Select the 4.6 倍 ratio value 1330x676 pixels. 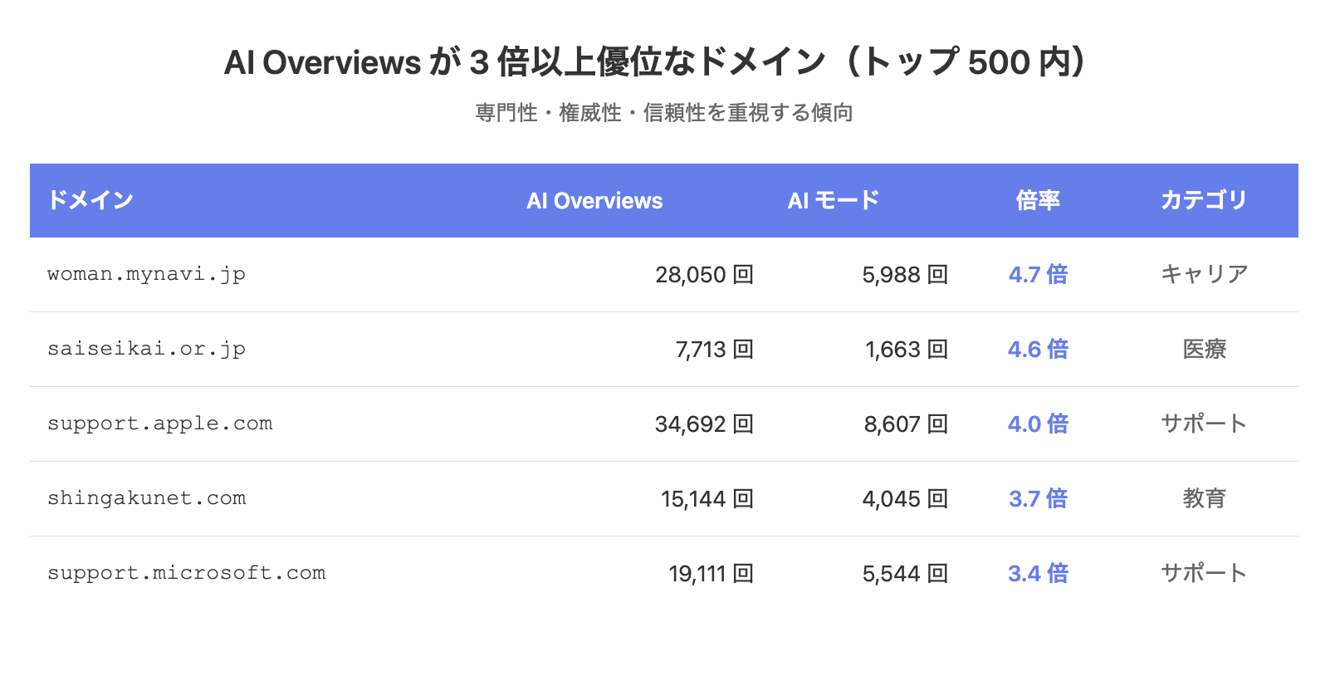tap(1038, 349)
